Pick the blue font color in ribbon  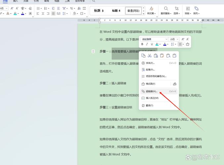(x=22, y=14)
